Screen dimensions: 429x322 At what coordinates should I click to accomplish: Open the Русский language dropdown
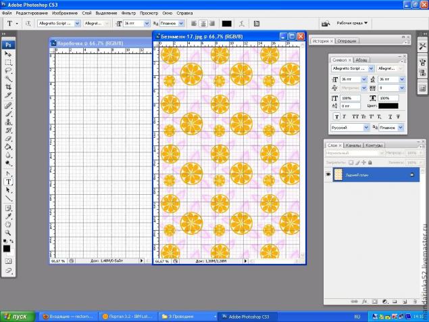pos(367,127)
